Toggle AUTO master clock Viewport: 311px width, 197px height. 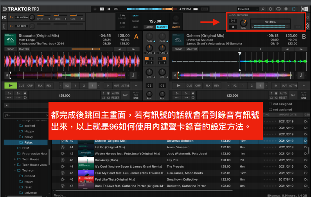[x=150, y=27]
